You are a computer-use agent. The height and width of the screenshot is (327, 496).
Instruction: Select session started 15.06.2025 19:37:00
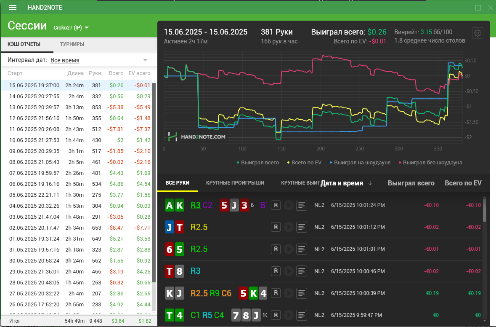(77, 85)
